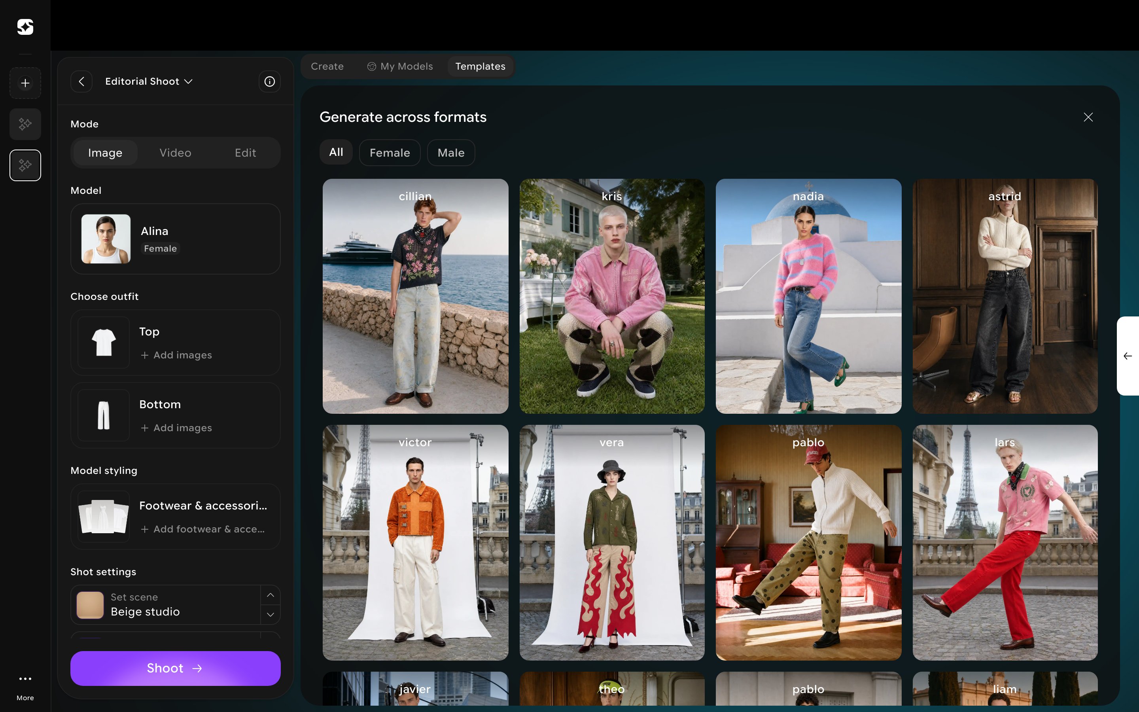Choose the vera template

click(612, 542)
